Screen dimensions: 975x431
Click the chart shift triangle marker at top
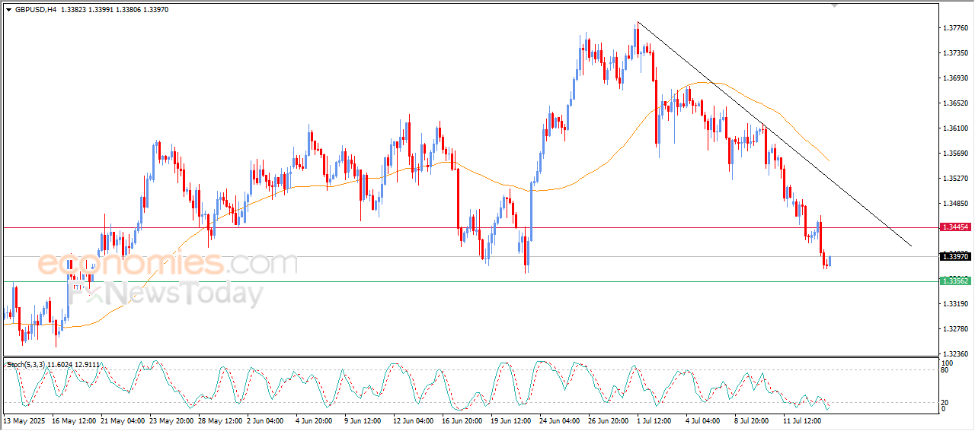[x=836, y=5]
